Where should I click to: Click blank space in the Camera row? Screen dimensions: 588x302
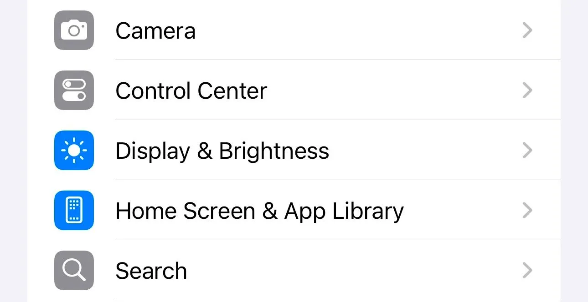[356, 30]
